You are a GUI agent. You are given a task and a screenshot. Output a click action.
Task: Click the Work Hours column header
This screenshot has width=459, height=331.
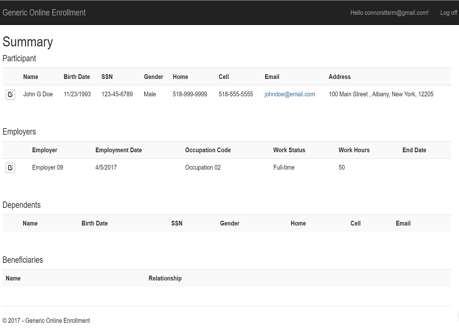coord(354,150)
